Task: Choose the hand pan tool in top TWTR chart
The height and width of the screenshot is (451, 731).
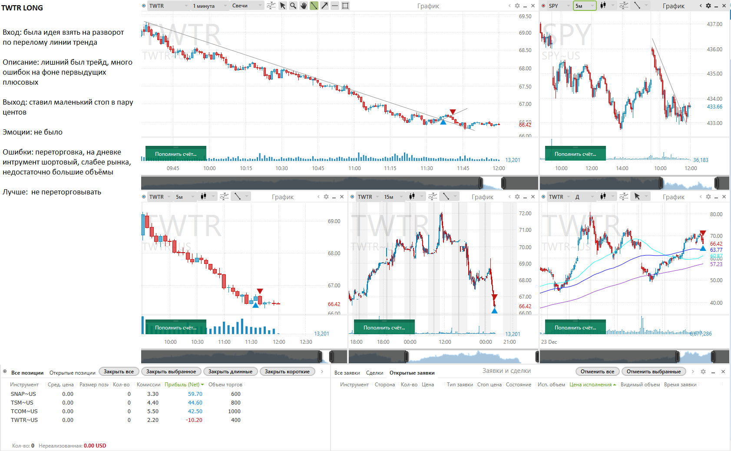Action: [x=304, y=6]
